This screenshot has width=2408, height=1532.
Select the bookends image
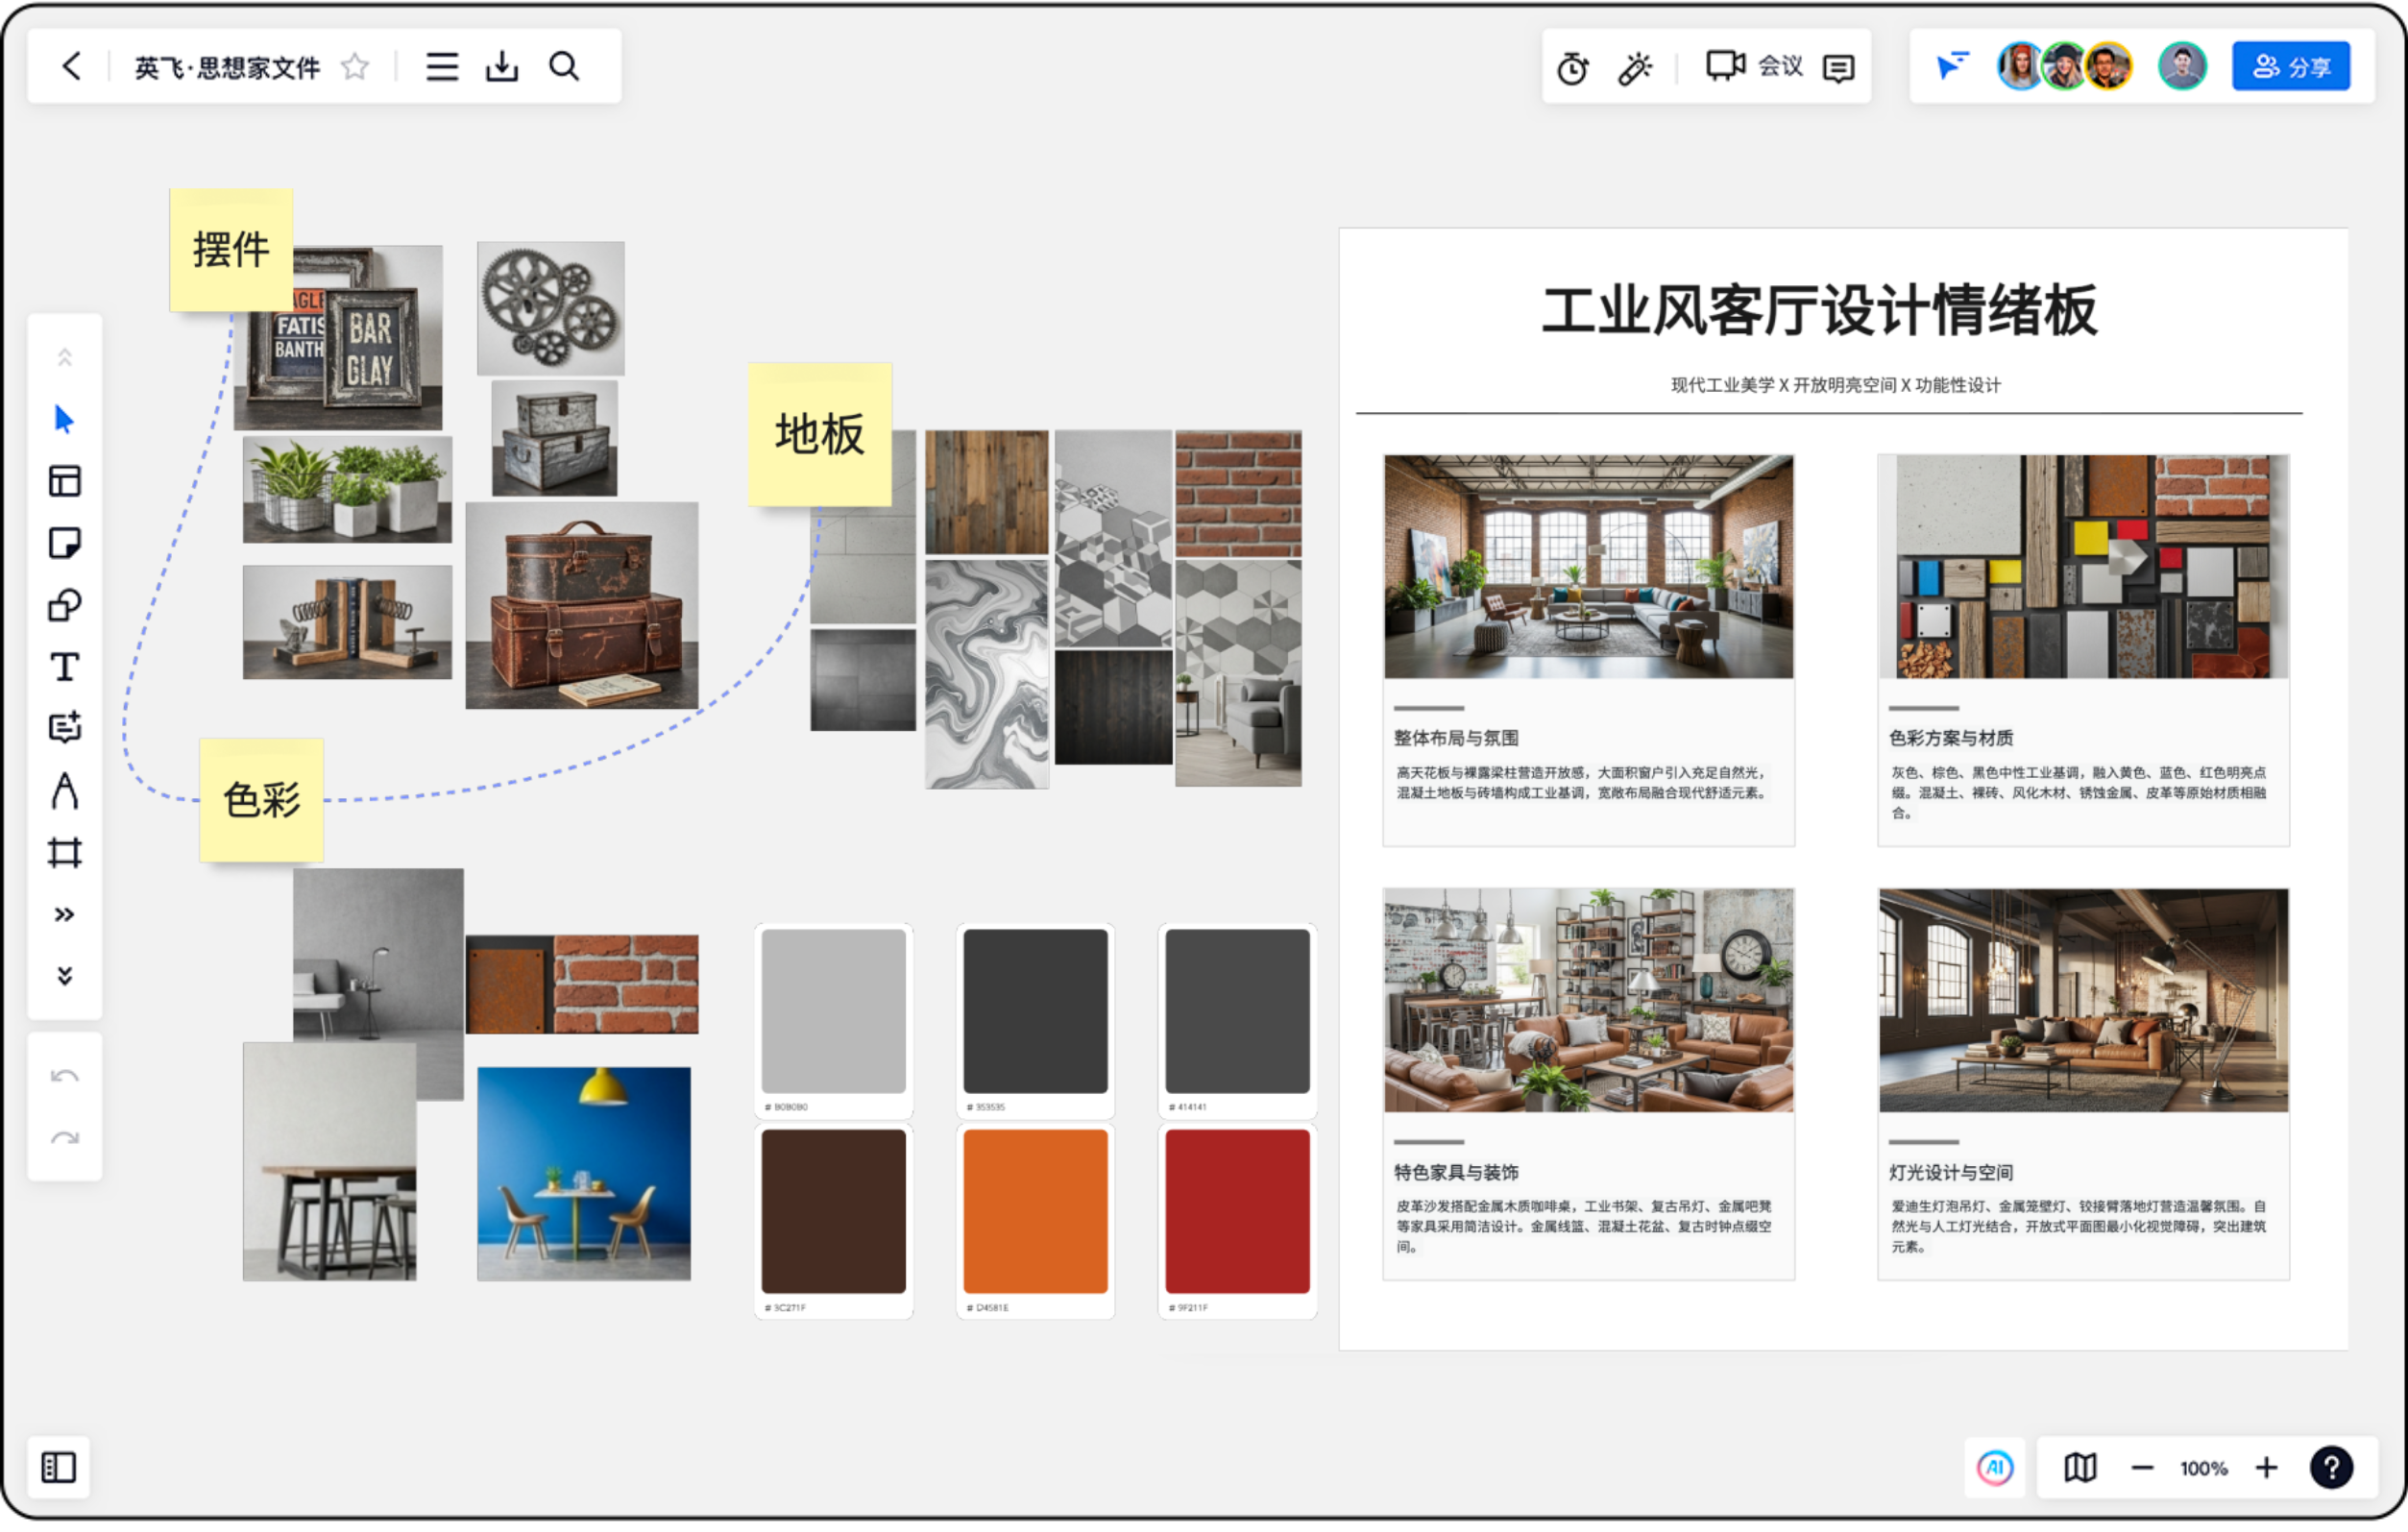tap(347, 623)
